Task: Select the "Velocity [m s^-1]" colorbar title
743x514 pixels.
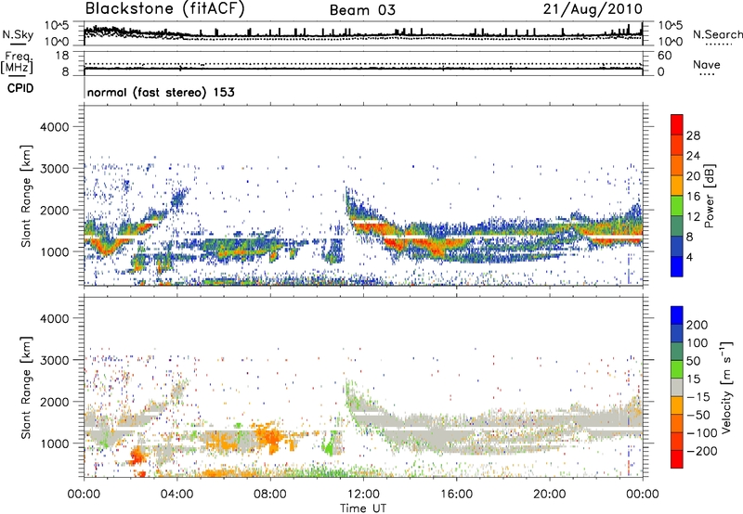Action: coord(726,387)
